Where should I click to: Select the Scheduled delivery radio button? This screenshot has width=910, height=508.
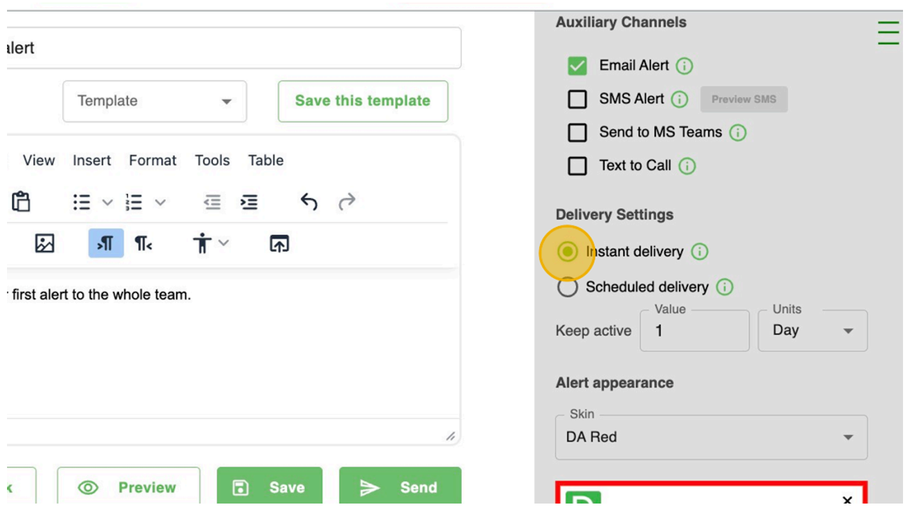(x=567, y=287)
